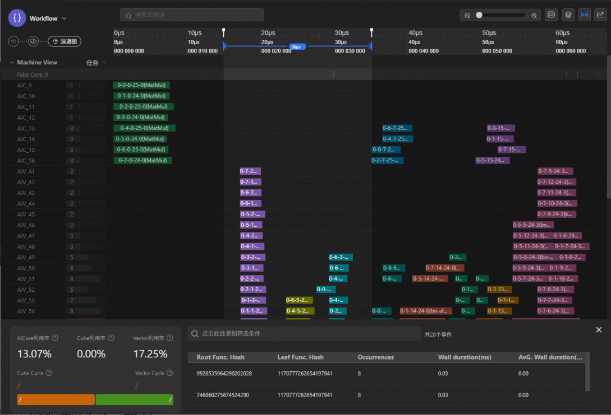Image resolution: width=611 pixels, height=415 pixels.
Task: Toggle the blue range measurement tool
Action: tap(584, 15)
